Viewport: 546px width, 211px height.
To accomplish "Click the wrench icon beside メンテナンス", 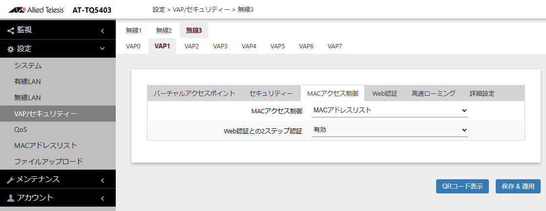I will pyautogui.click(x=11, y=180).
